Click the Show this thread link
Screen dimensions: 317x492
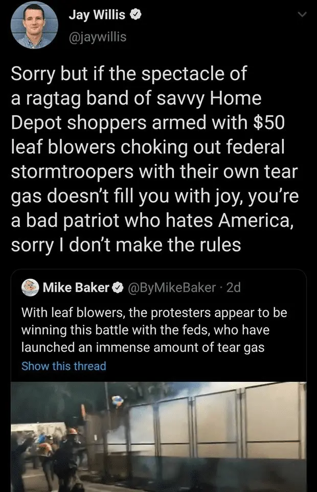tap(64, 366)
